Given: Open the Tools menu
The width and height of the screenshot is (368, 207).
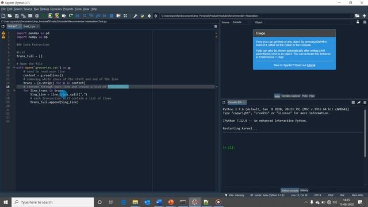Looking at the screenshot, I should (78, 9).
